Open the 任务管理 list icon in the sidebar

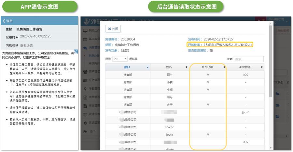coord(85,80)
